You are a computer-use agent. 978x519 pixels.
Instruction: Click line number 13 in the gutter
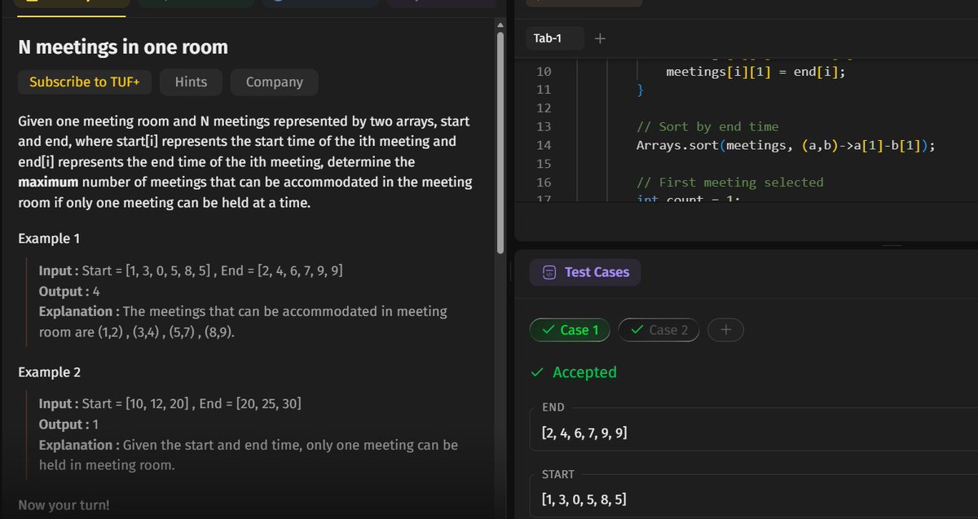[544, 126]
